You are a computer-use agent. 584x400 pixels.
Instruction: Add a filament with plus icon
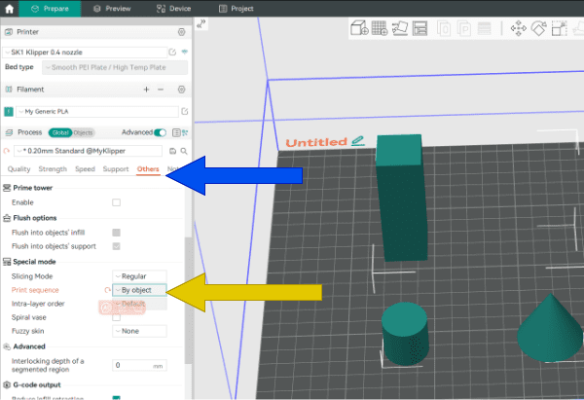pyautogui.click(x=146, y=90)
